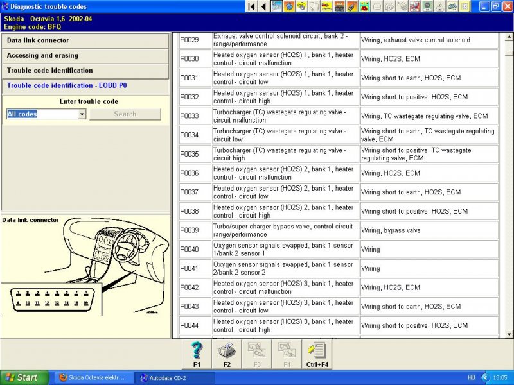
Task: Click the greyed-out F4 image icon
Action: pos(287,354)
